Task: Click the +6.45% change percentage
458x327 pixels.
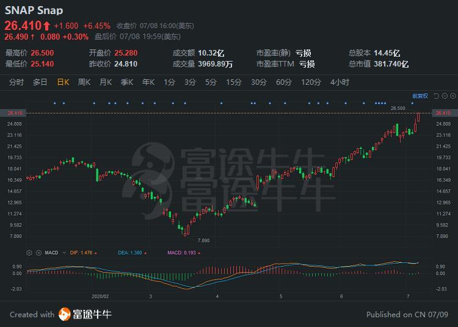Action: 96,26
